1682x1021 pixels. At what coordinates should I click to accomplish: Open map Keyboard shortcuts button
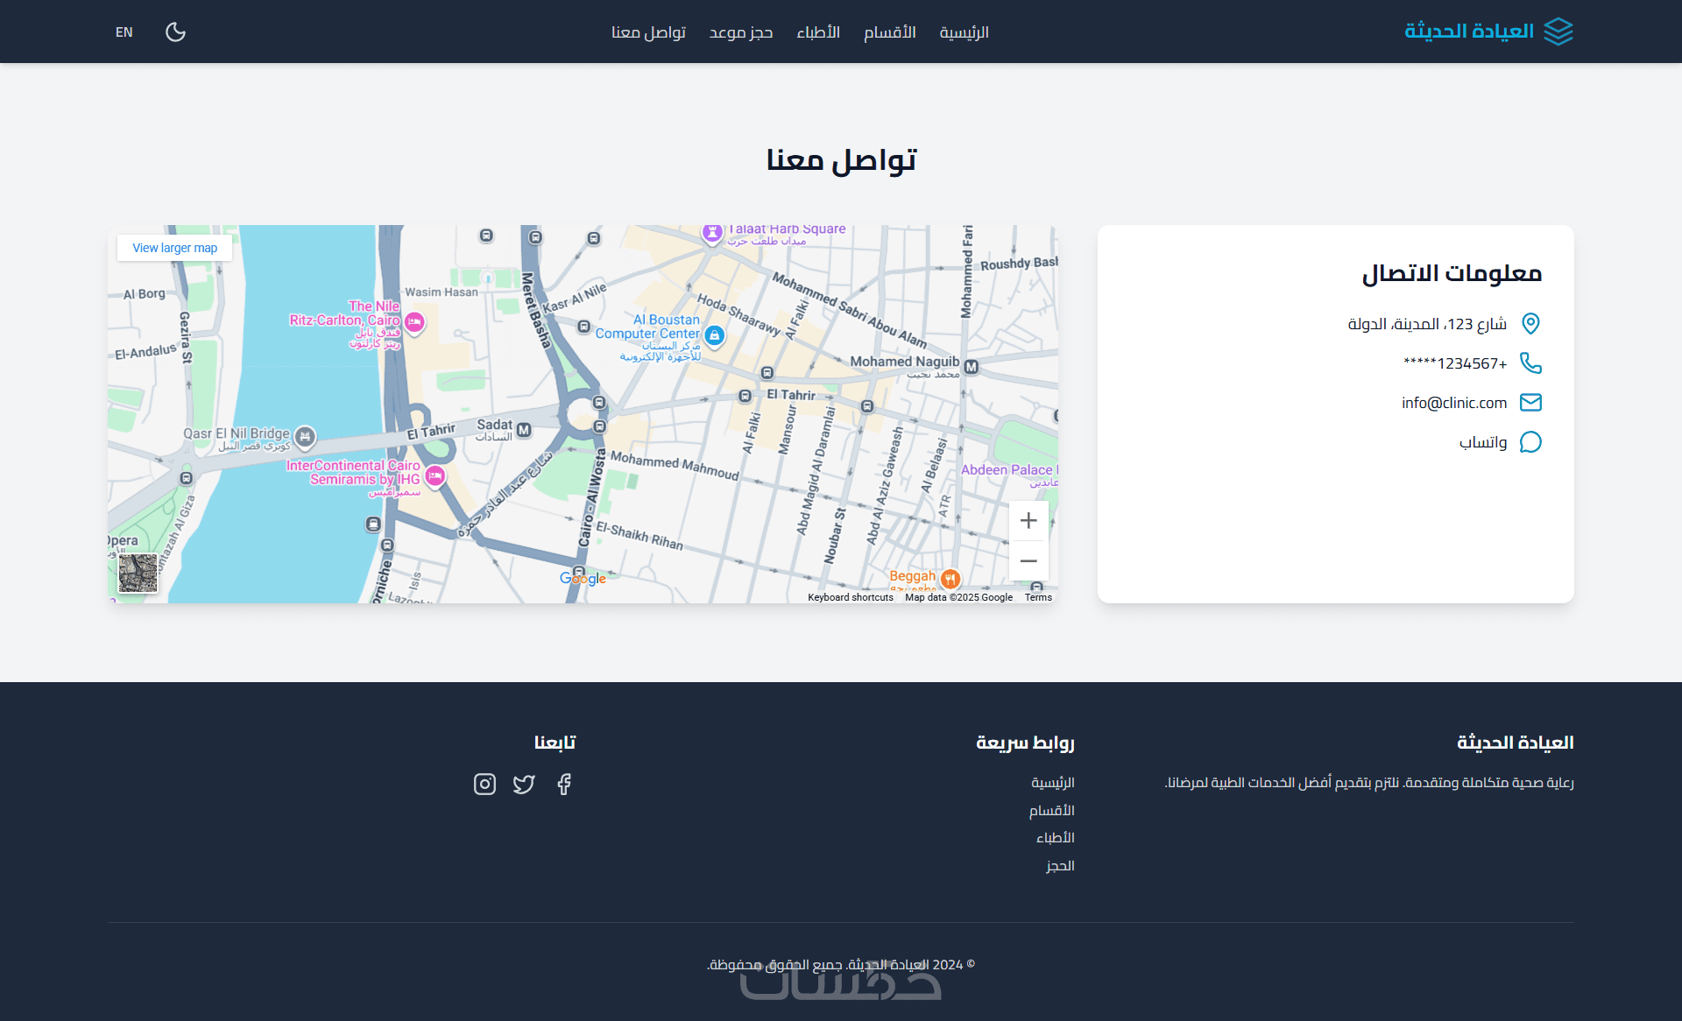(x=850, y=597)
